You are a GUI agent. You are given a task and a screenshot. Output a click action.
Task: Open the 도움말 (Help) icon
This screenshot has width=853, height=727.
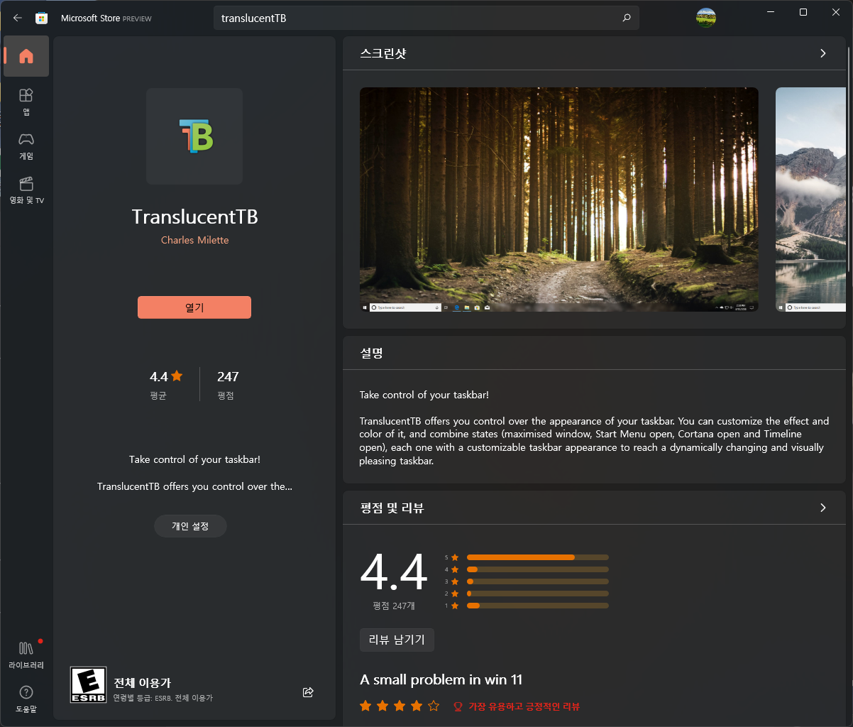point(26,699)
